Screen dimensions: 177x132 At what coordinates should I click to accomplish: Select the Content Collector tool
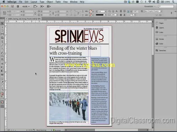click(x=2, y=37)
